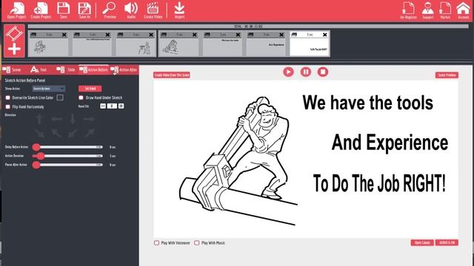This screenshot has width=474, height=266.
Task: Choose the down-left diagonal direction arrow
Action: (73, 133)
